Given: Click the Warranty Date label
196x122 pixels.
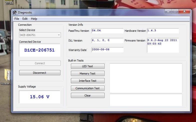Looking at the screenshot, I should [x=77, y=50].
